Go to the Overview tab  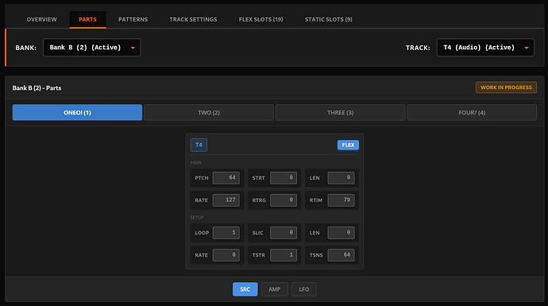(41, 19)
